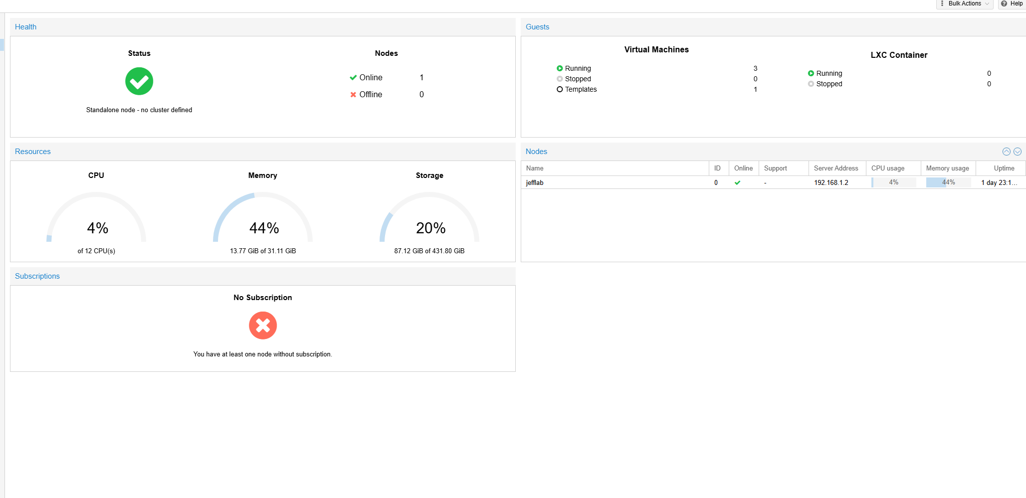The width and height of the screenshot is (1026, 498).
Task: Sort nodes by Name column header
Action: [615, 168]
